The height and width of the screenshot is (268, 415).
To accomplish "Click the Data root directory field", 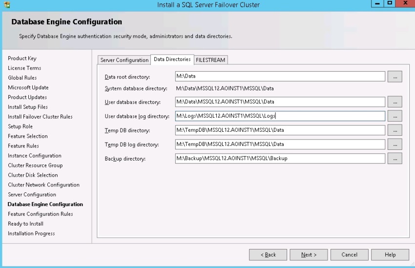I will 280,76.
